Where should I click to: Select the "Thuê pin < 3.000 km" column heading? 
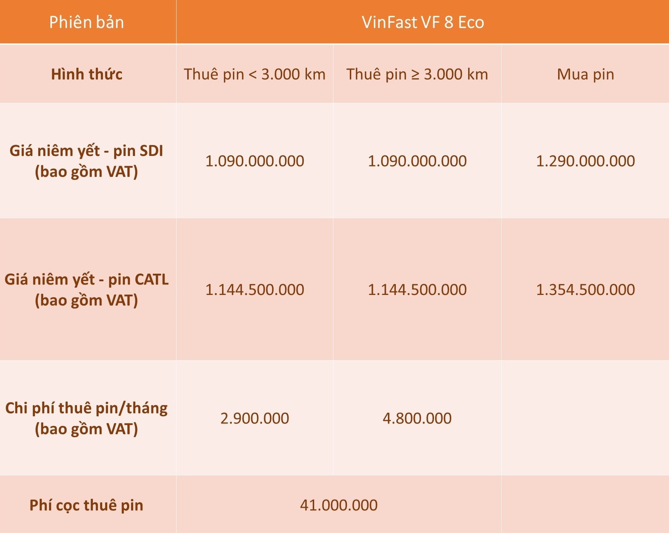click(x=254, y=74)
